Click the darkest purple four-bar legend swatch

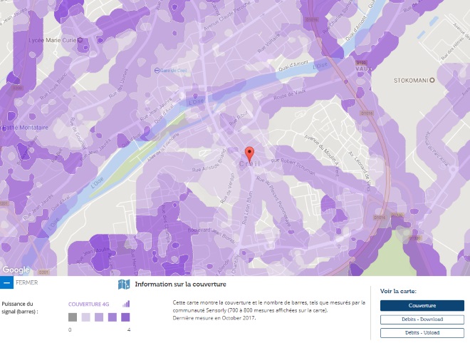[x=125, y=317]
